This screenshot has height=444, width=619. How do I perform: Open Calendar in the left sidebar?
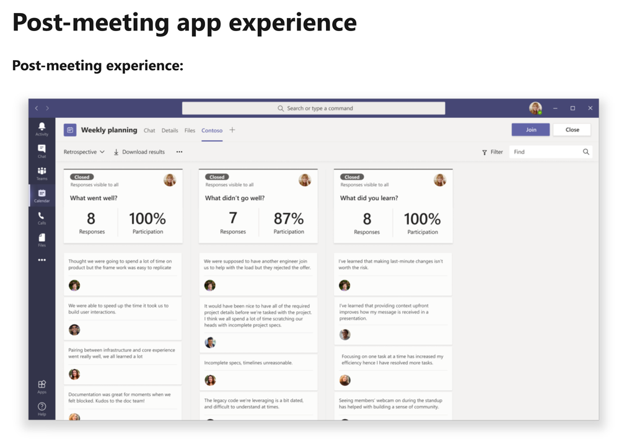pos(42,195)
